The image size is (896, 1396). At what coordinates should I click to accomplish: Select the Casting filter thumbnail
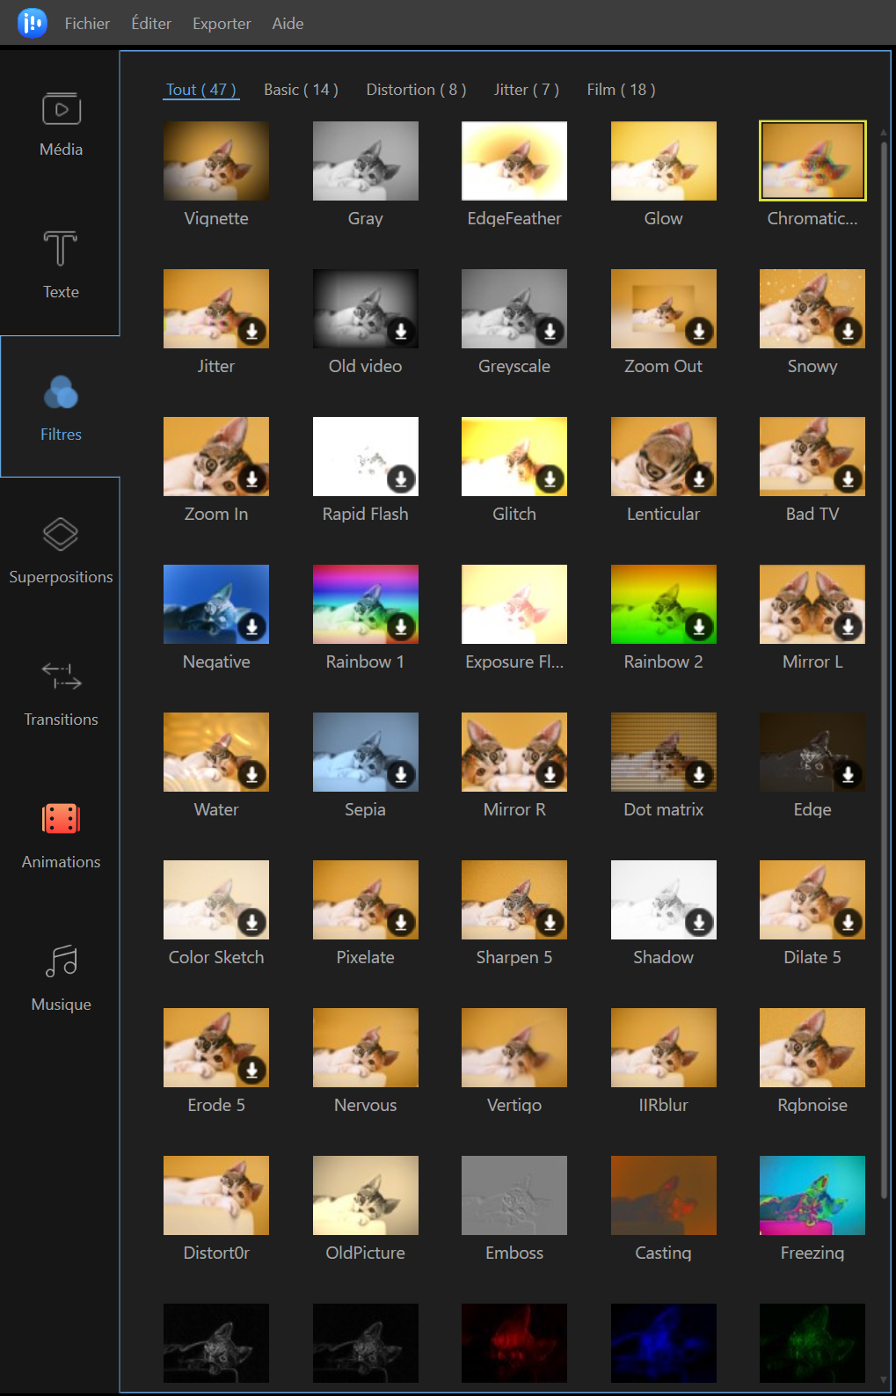click(664, 1195)
